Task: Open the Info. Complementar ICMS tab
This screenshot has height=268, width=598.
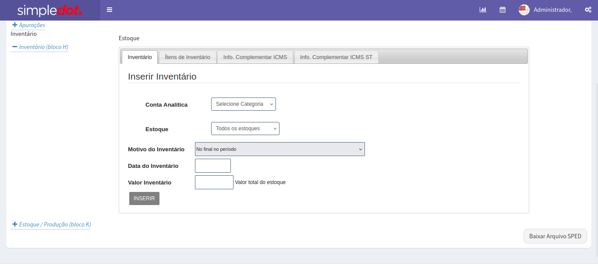Action: tap(255, 57)
